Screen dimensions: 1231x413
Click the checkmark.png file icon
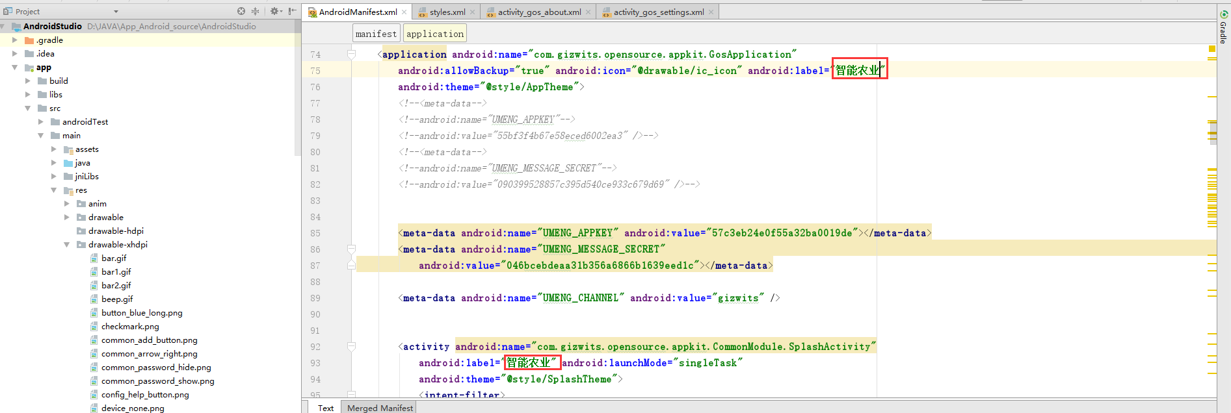tap(94, 327)
